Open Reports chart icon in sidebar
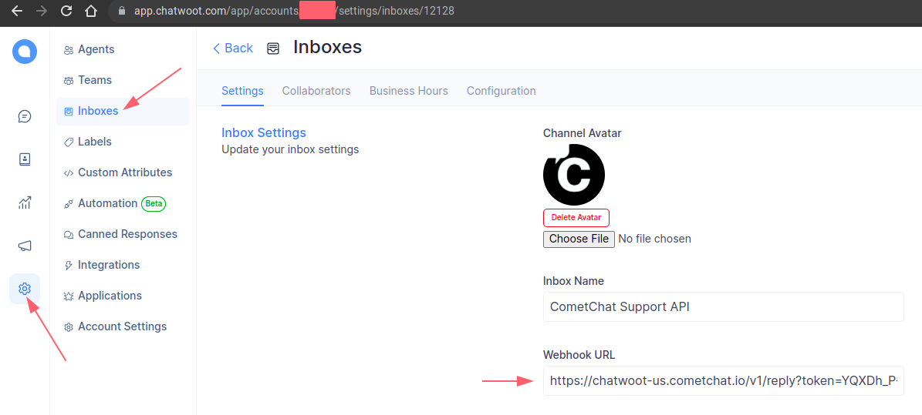The width and height of the screenshot is (922, 415). click(25, 203)
